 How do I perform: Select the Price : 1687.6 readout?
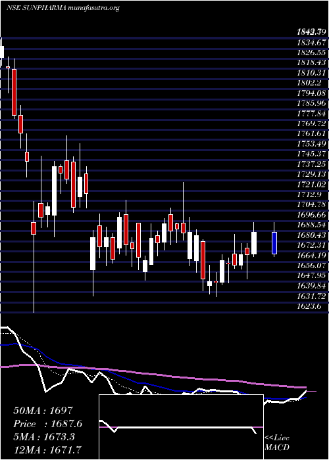point(48,424)
